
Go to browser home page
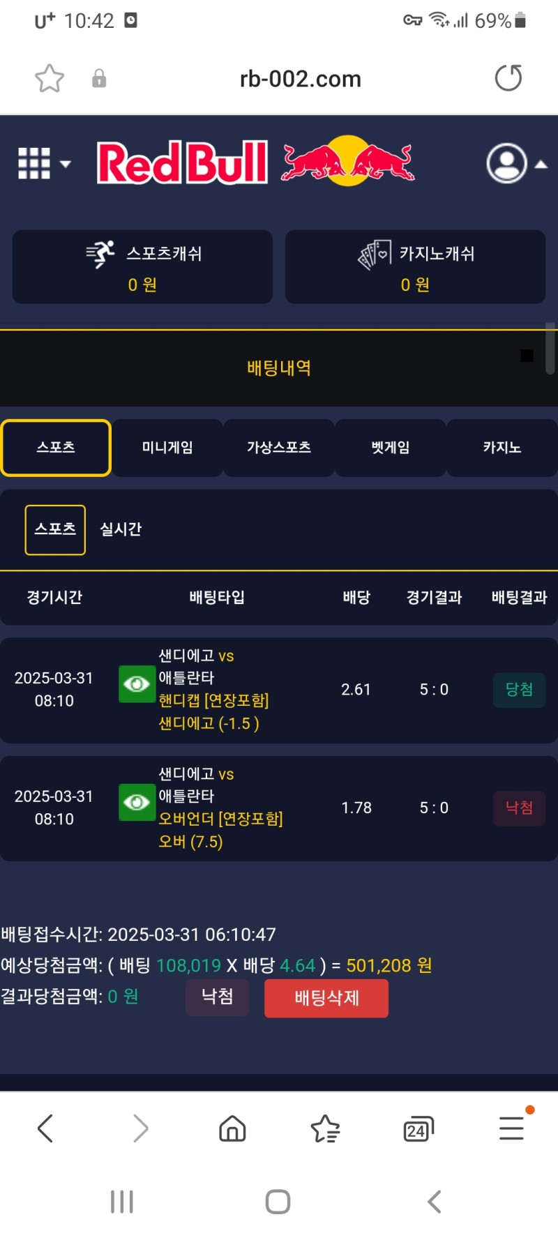232,1128
